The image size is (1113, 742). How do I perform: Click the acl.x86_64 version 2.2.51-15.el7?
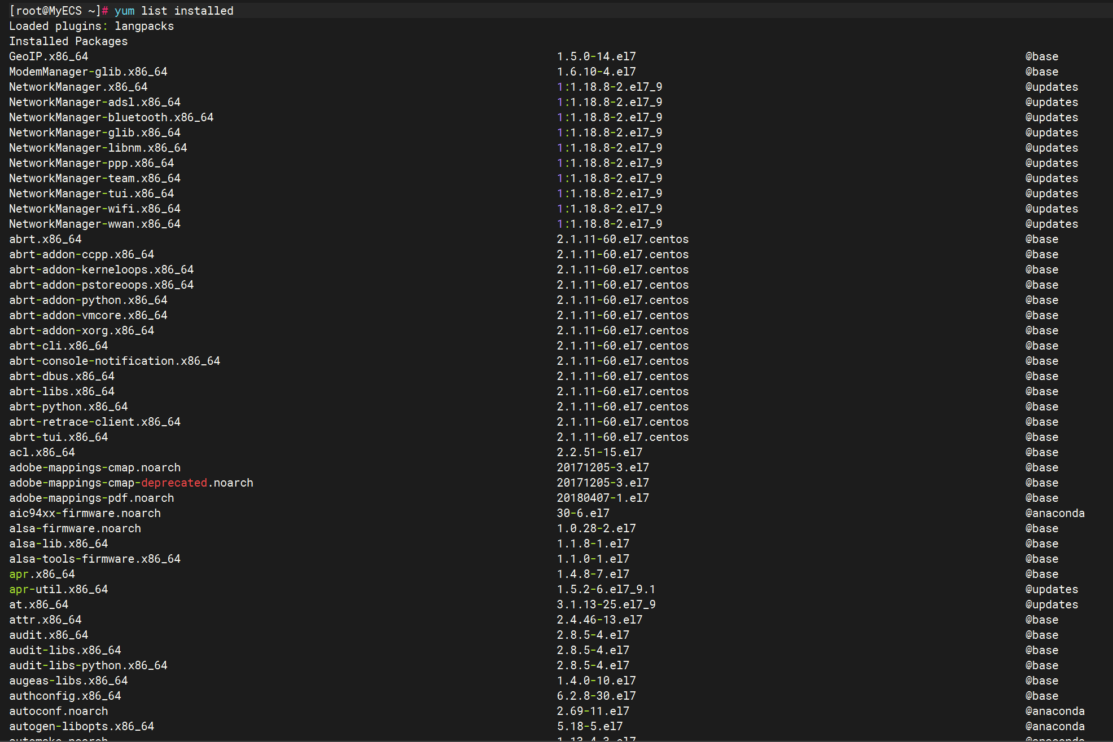coord(599,452)
